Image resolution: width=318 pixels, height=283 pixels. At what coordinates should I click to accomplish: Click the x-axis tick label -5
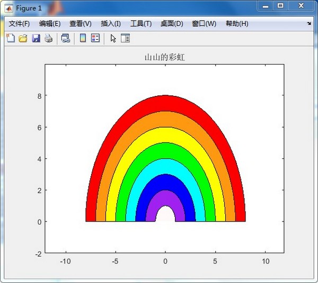[x=115, y=261]
